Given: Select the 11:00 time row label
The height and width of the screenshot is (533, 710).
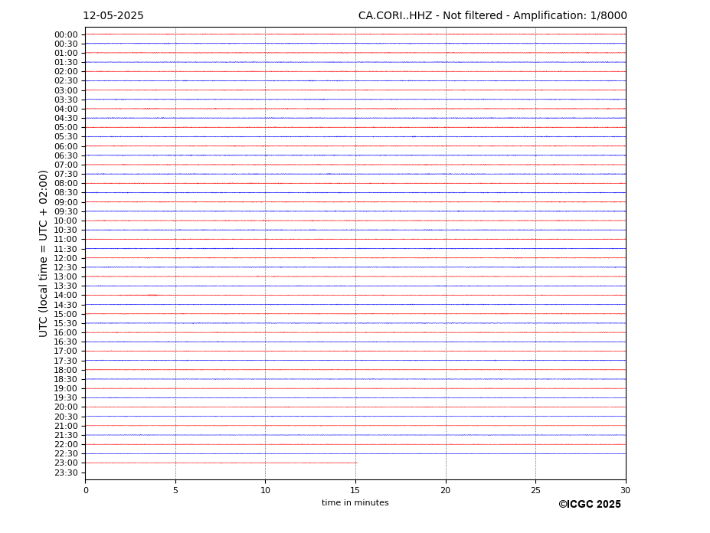Looking at the screenshot, I should [x=66, y=240].
